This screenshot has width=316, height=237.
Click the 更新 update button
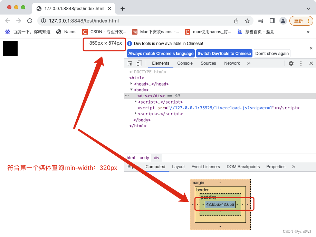[x=301, y=21]
